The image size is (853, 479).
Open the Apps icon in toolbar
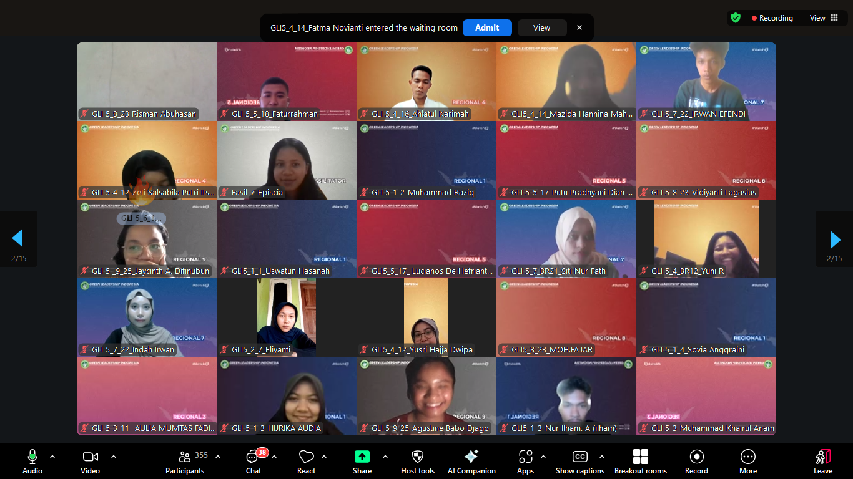click(526, 457)
